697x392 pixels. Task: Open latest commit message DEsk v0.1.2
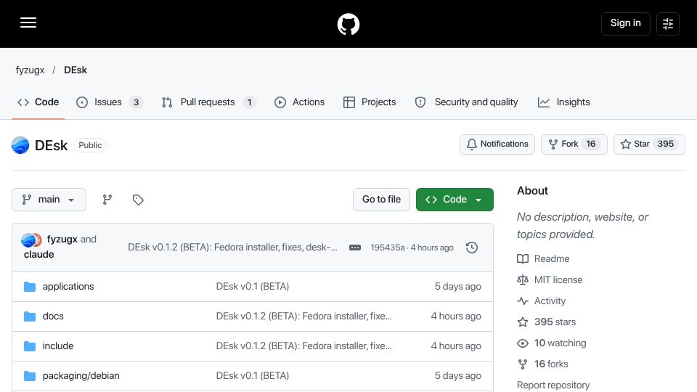tap(232, 247)
